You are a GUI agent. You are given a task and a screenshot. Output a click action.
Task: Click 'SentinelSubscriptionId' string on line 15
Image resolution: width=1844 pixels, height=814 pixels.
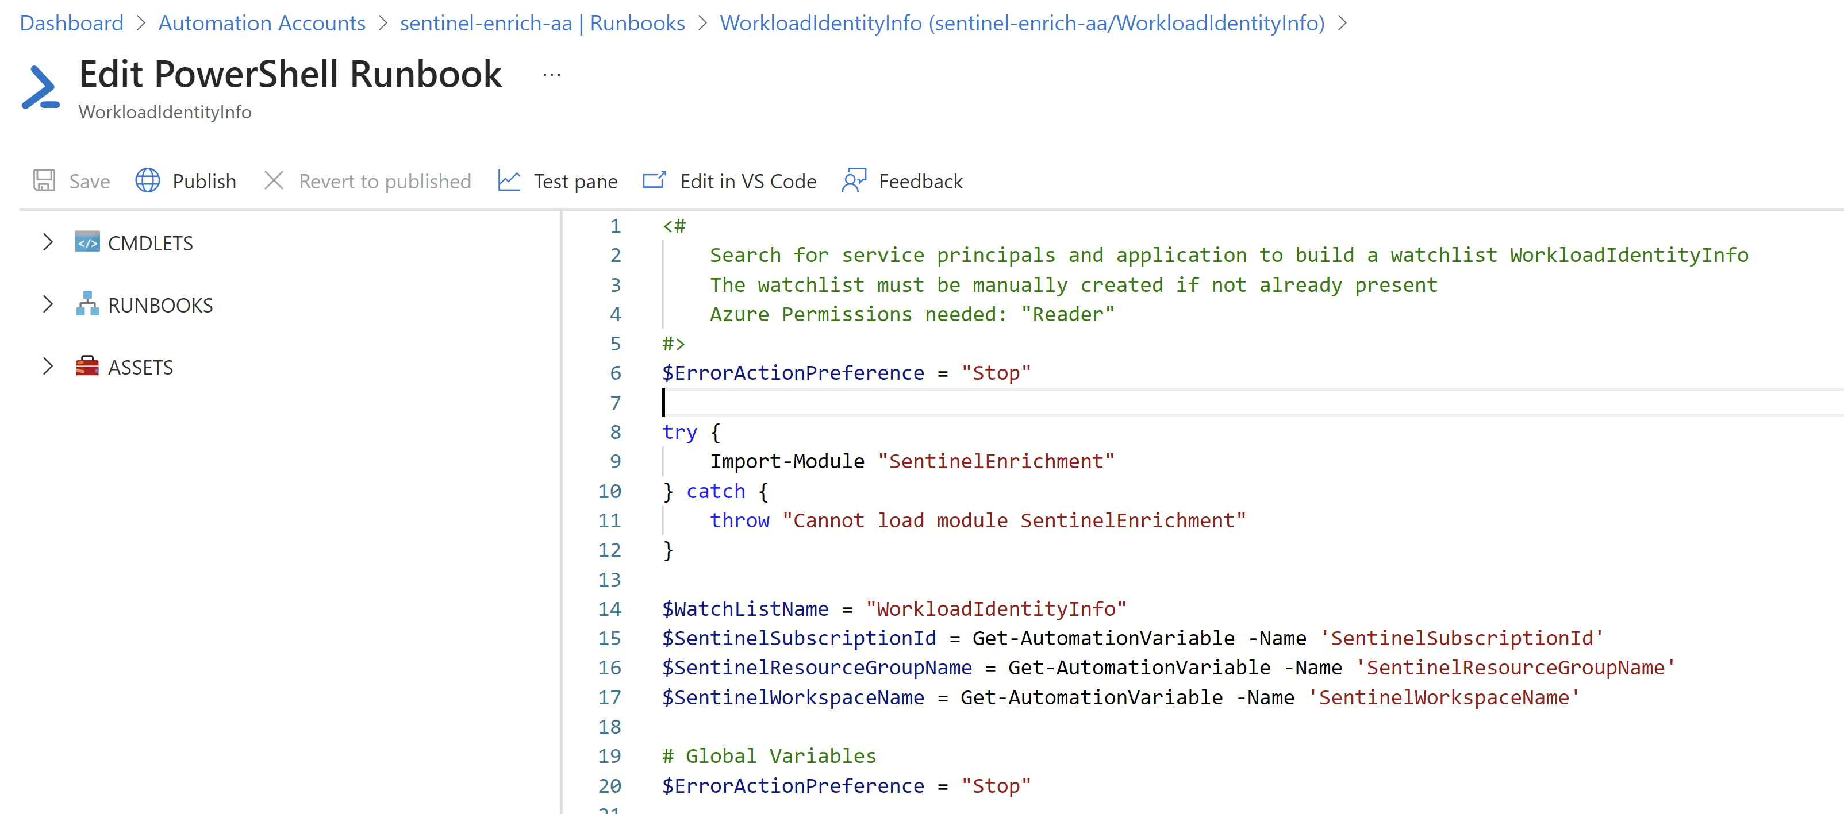(1462, 638)
